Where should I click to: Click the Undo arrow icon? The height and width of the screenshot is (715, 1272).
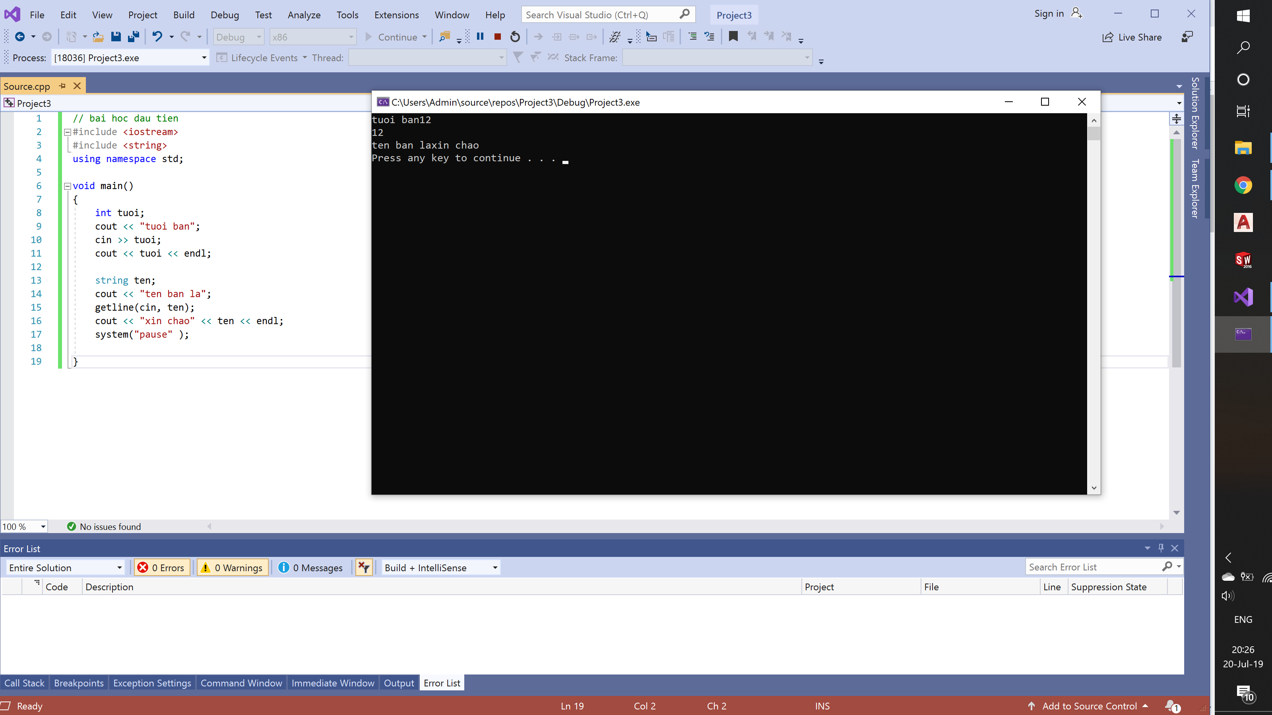coord(157,37)
